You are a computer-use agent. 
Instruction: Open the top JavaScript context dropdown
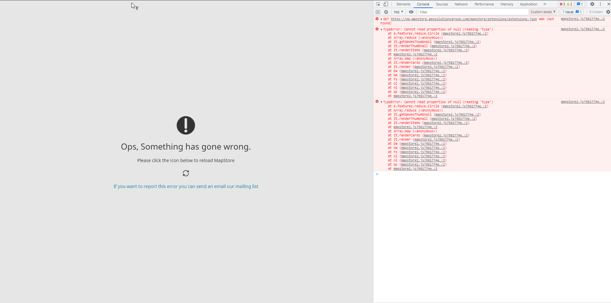(x=399, y=12)
